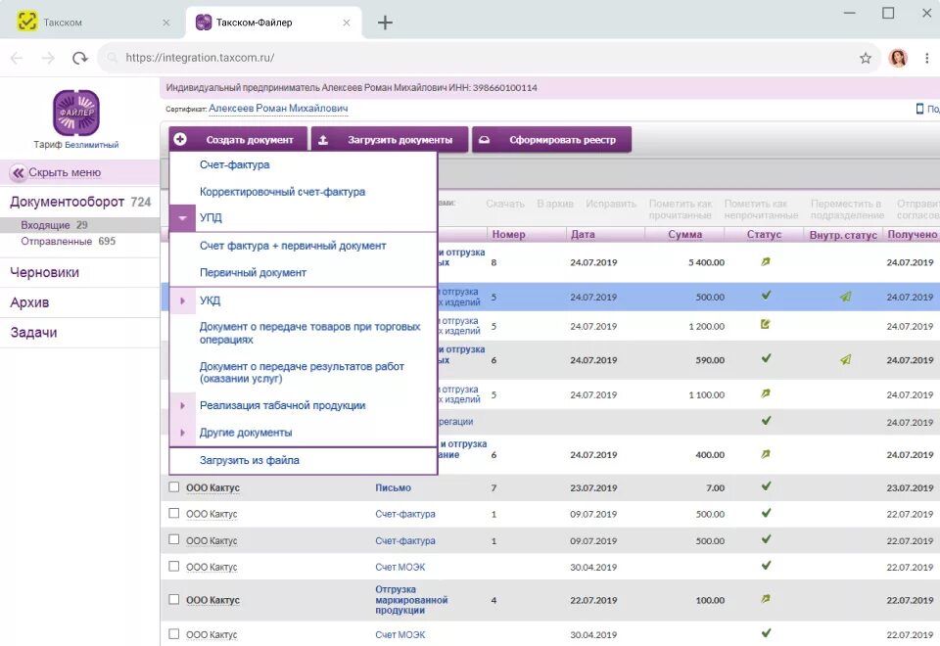Switch to the Такском browser tab
This screenshot has width=940, height=646.
tap(92, 23)
